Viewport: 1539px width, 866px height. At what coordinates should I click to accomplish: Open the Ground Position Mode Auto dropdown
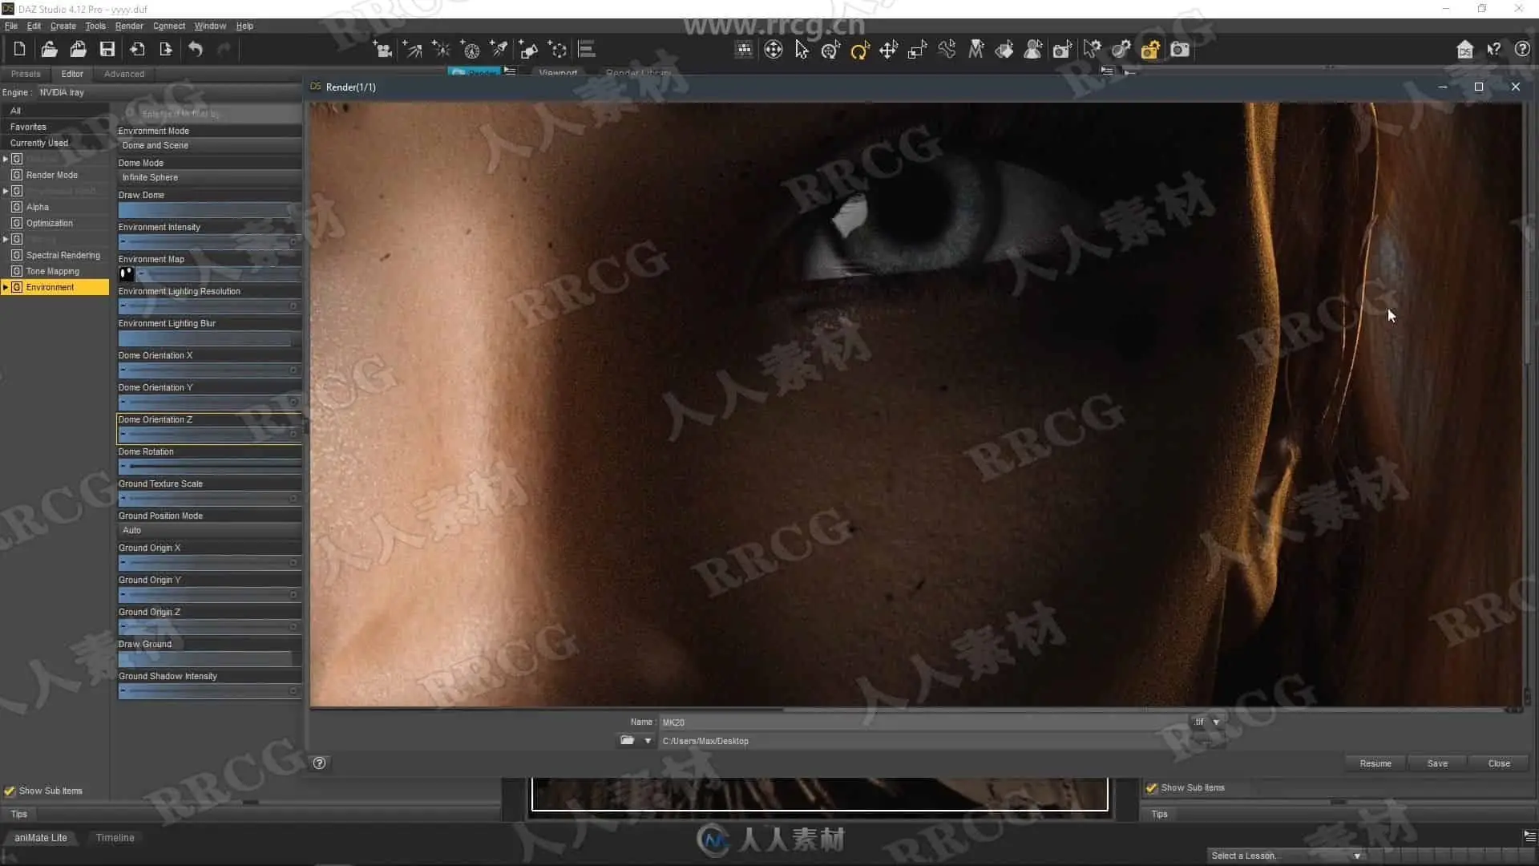pos(208,530)
